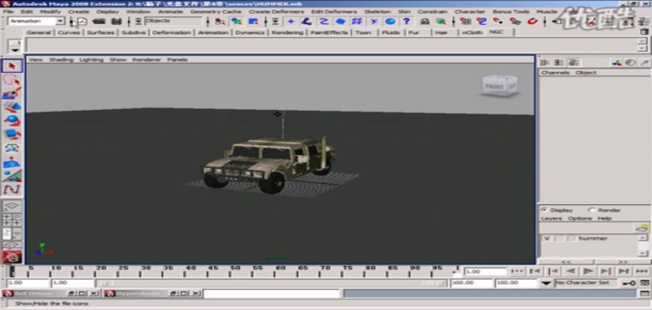Switch to four-view panel layout
Screen dimensions: 652x310
coord(12,219)
